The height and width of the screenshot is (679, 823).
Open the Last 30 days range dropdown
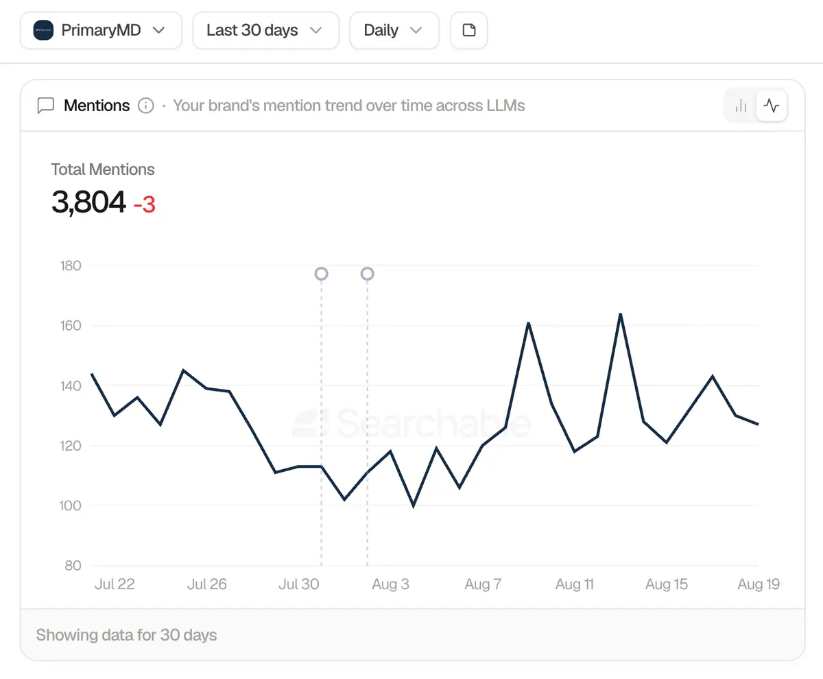pyautogui.click(x=265, y=30)
